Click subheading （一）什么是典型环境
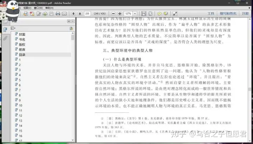The width and height of the screenshot is (253, 144). point(122,59)
